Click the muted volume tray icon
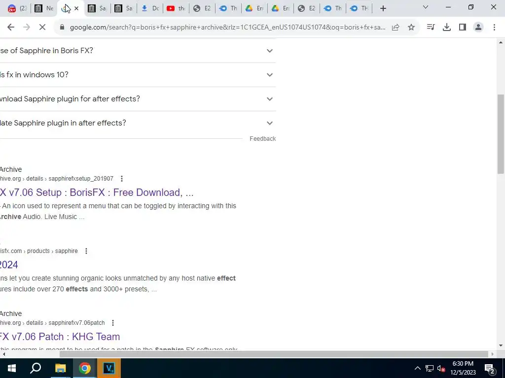Screen dimensions: 505x378 [441, 369]
